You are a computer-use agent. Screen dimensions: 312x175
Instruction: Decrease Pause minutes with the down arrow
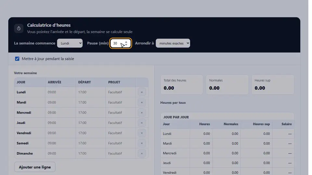126,44
